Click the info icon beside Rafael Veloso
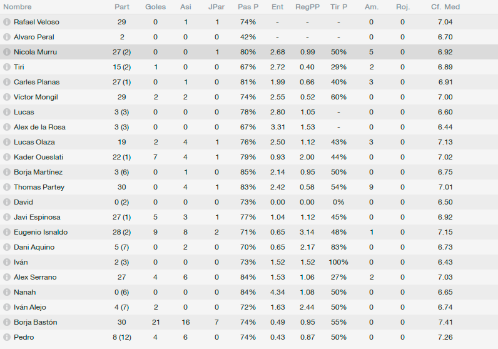The image size is (498, 349). pos(7,22)
